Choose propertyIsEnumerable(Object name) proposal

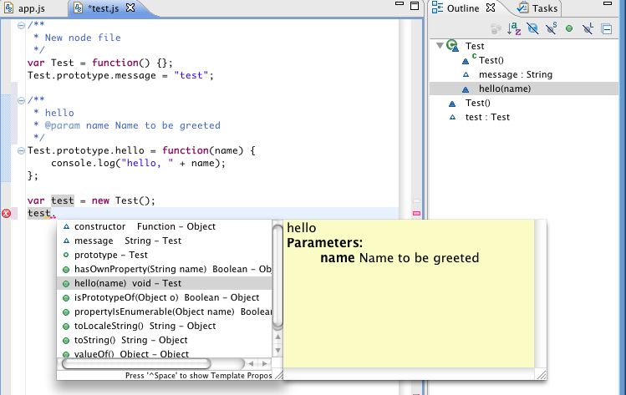pyautogui.click(x=165, y=312)
